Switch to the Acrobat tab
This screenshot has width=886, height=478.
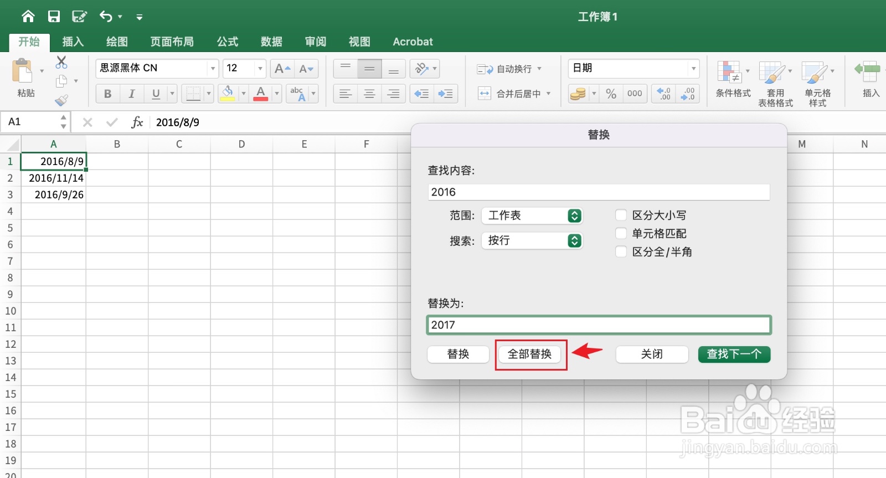click(x=413, y=42)
